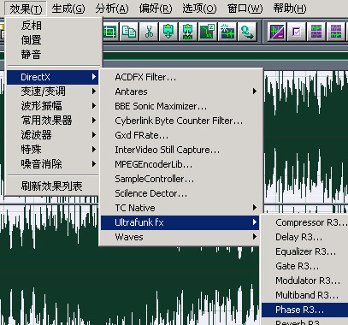Select InterVideo Still Capture... entry
Image resolution: width=348 pixels, height=325 pixels.
click(180, 150)
